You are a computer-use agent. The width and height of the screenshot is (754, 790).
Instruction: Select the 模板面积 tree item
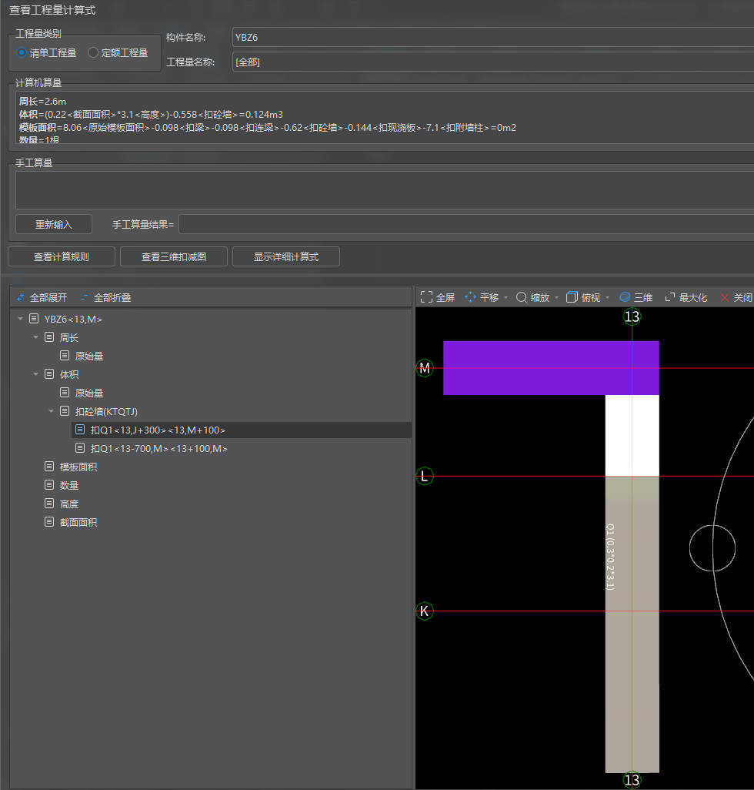coord(78,467)
